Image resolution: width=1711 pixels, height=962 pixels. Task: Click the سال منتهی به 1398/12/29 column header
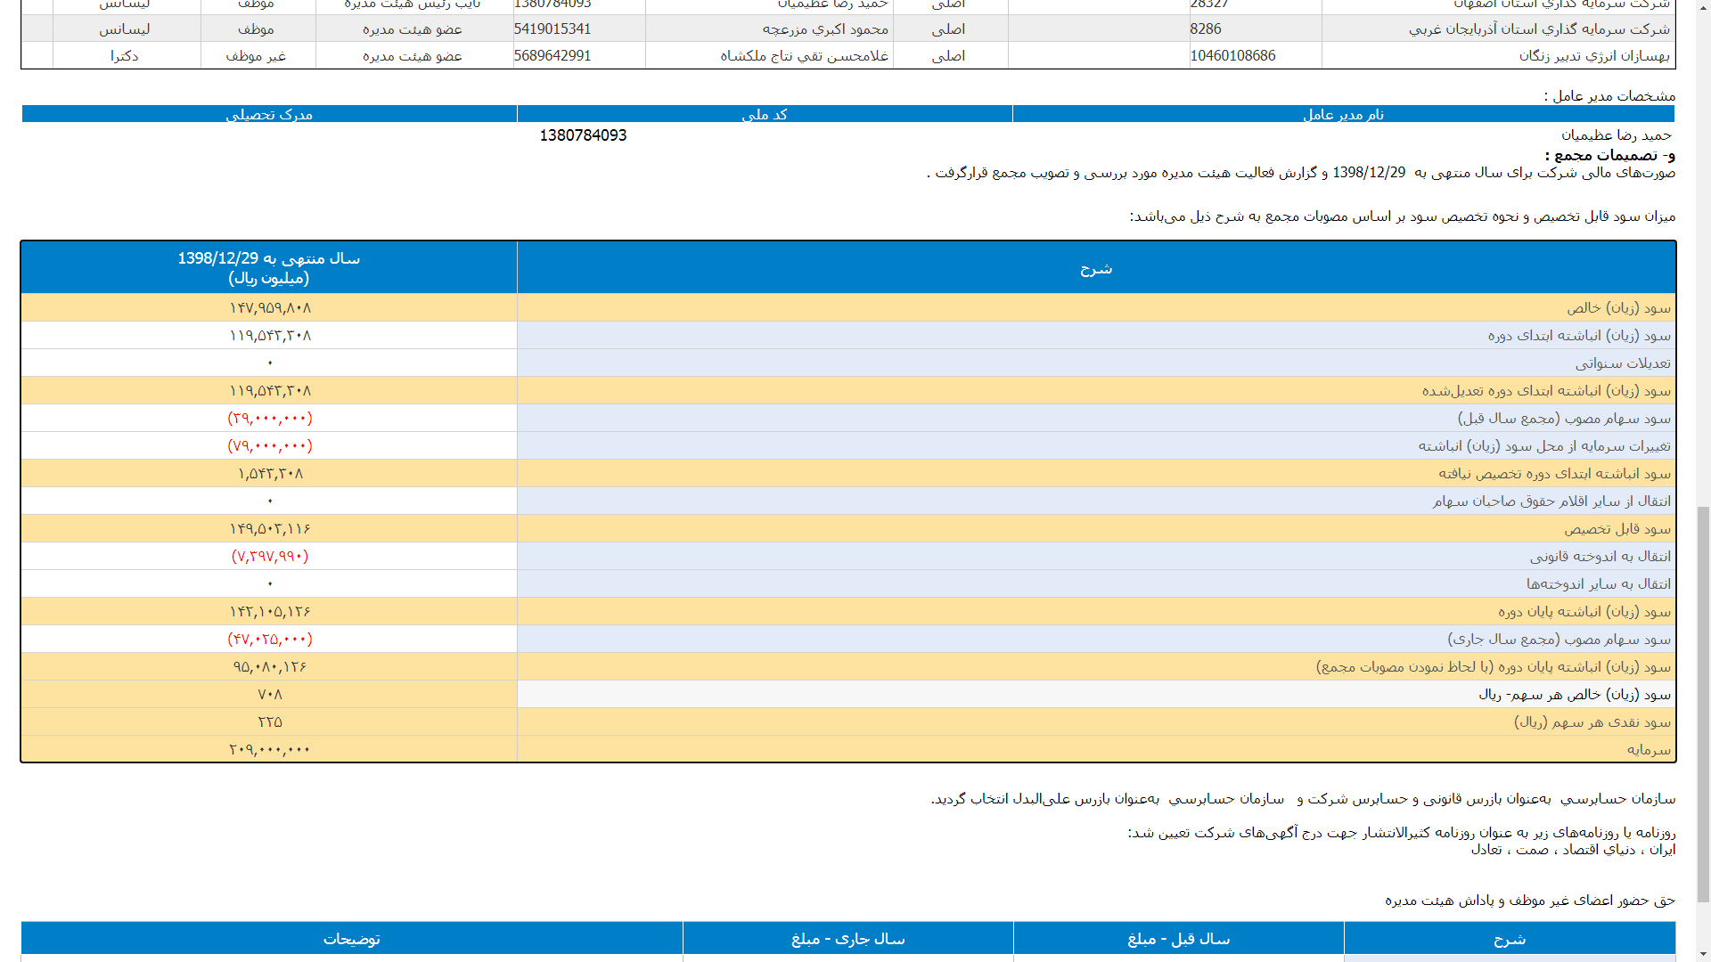(x=268, y=267)
